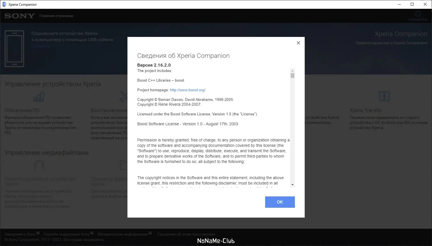Close the about dialog with the X icon
432x246 pixels.
click(x=298, y=43)
